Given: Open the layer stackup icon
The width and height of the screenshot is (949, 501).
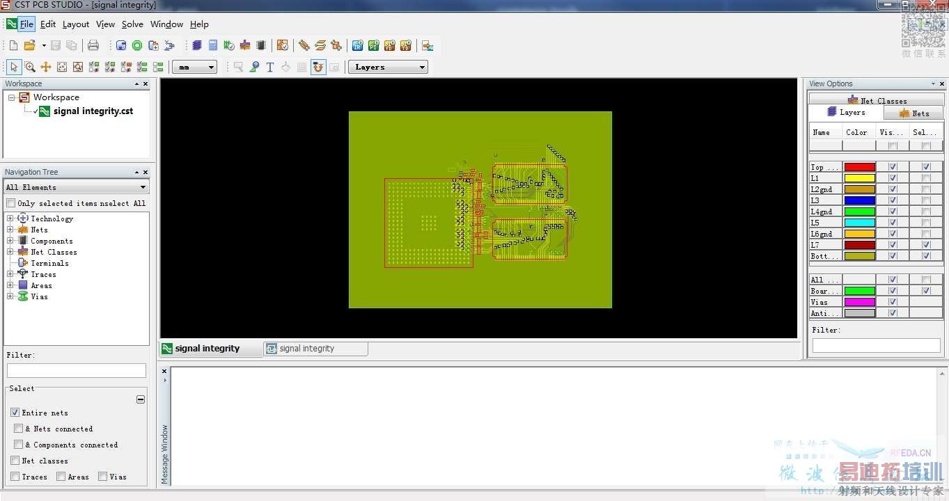Looking at the screenshot, I should pyautogui.click(x=197, y=46).
